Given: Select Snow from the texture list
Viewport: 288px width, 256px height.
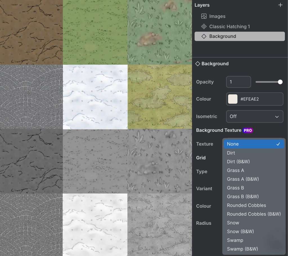Looking at the screenshot, I should (x=233, y=223).
